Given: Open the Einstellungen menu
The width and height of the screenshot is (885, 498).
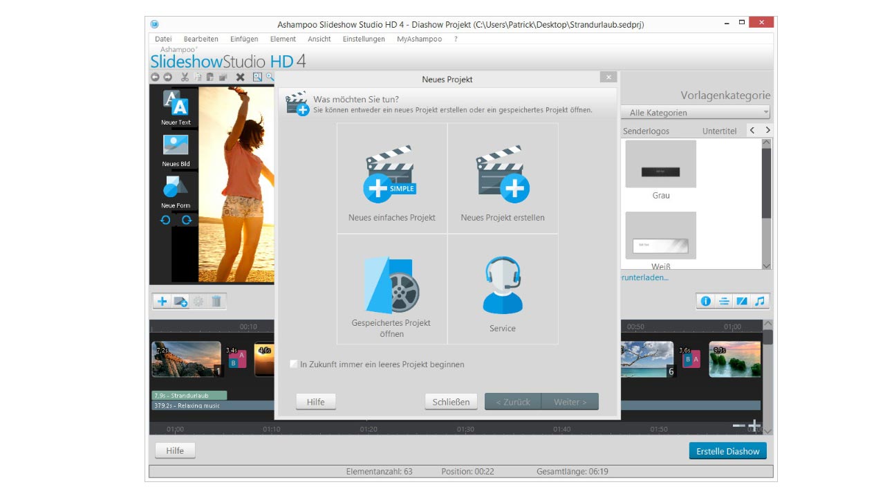Looking at the screenshot, I should tap(364, 39).
